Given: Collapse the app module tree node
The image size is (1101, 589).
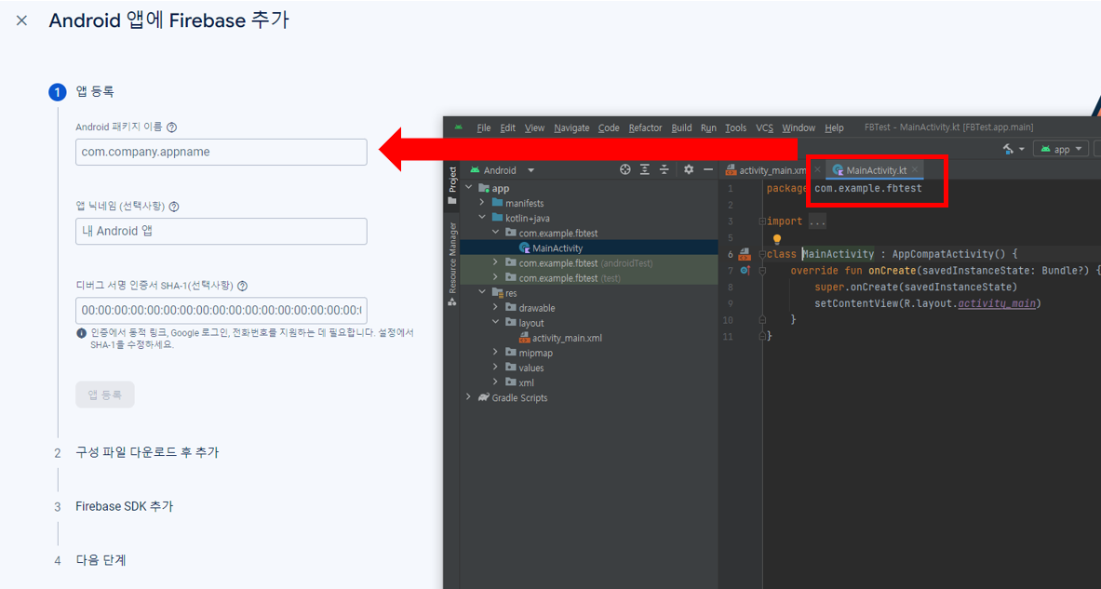Looking at the screenshot, I should pos(468,188).
